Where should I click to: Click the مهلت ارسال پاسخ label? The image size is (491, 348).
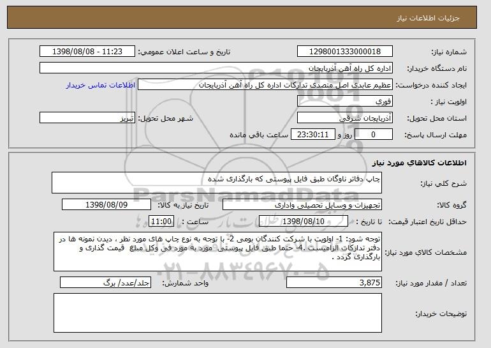pos(436,135)
